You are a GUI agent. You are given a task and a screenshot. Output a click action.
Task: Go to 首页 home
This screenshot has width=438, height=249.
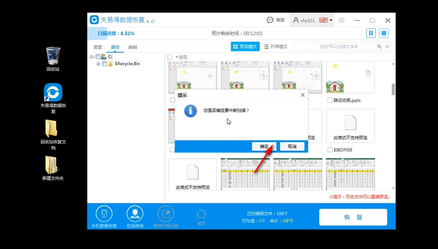[x=201, y=218]
